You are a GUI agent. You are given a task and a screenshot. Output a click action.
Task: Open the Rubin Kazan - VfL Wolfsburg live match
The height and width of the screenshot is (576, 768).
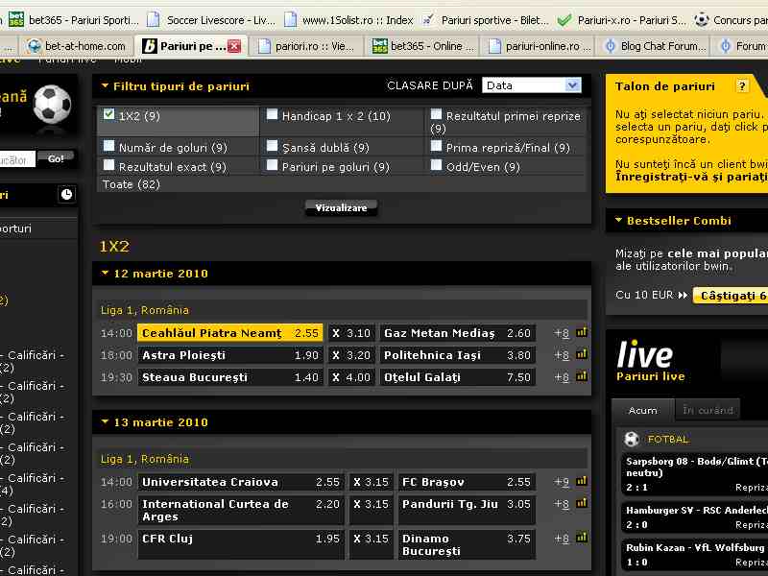tap(694, 555)
